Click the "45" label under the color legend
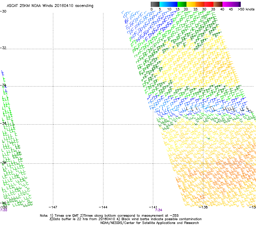Viewport: 256px width, 225px height. (231, 9)
